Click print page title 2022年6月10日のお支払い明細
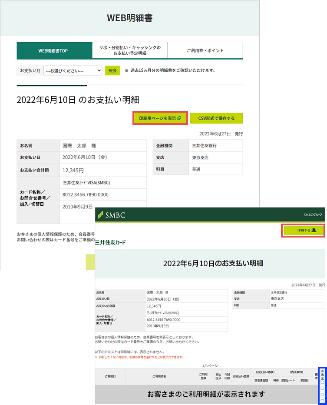327x405 pixels. coord(213,264)
